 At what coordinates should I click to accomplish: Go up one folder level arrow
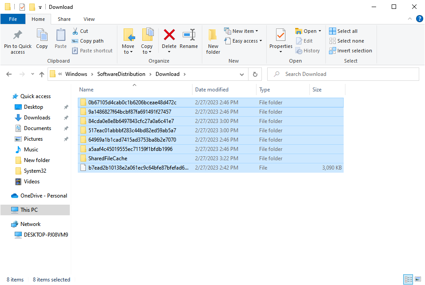[x=41, y=74]
